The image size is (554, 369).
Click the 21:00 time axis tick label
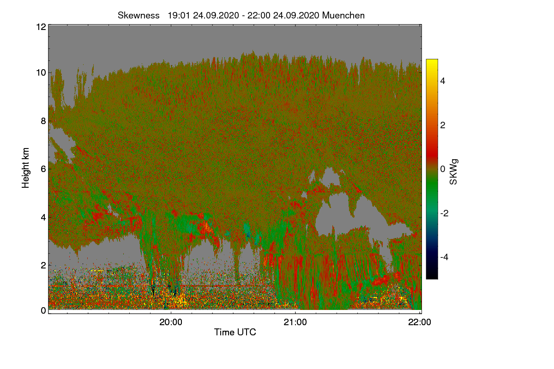tap(295, 323)
